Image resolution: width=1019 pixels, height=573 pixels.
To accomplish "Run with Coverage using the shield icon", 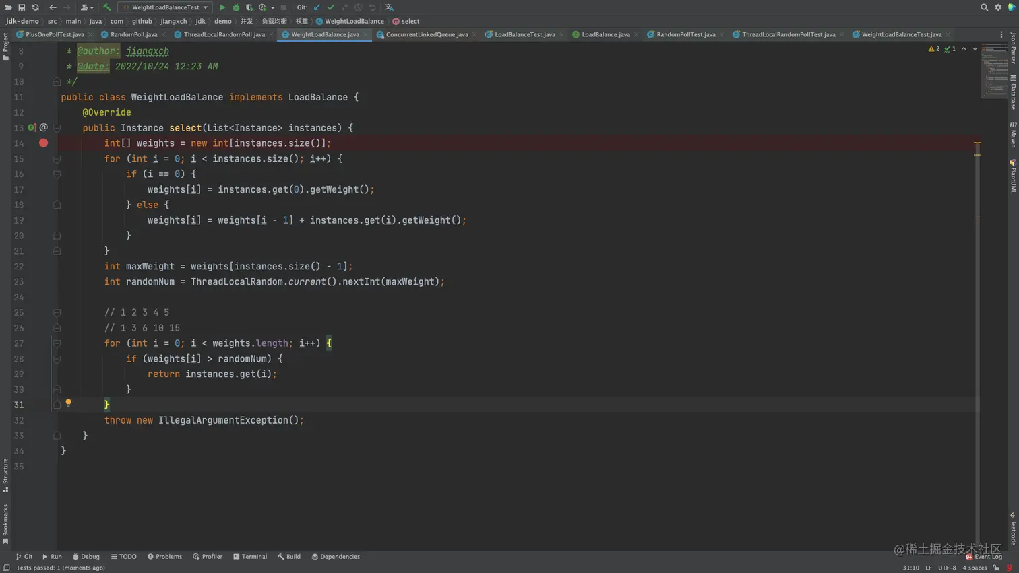I will coord(249,7).
